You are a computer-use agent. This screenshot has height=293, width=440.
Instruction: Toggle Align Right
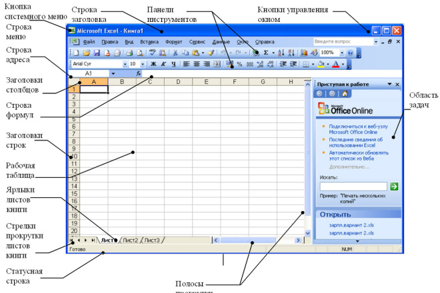[x=207, y=64]
